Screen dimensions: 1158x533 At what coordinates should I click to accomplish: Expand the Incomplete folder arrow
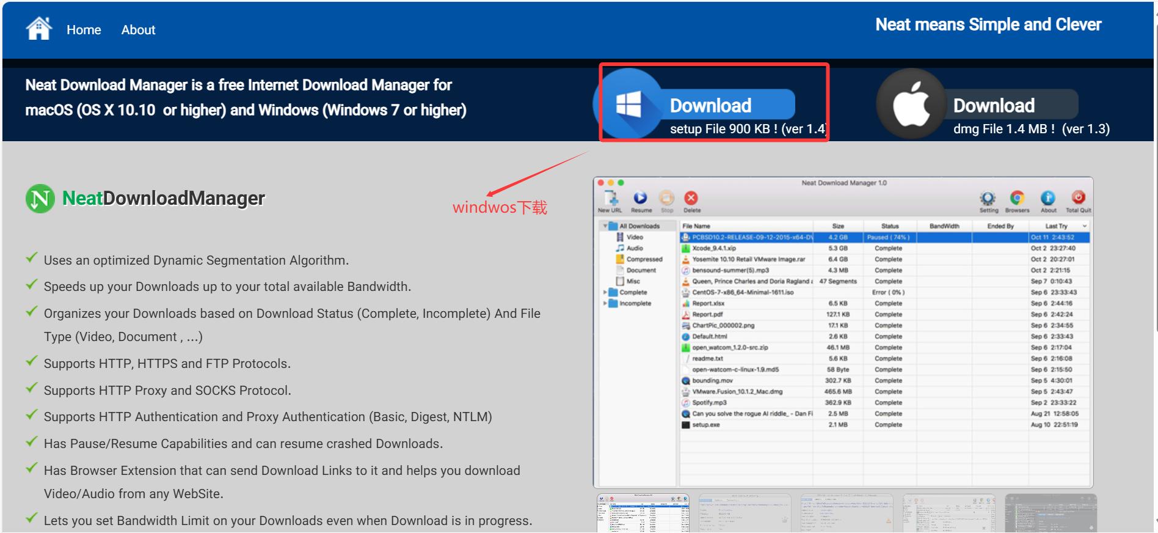coord(605,303)
